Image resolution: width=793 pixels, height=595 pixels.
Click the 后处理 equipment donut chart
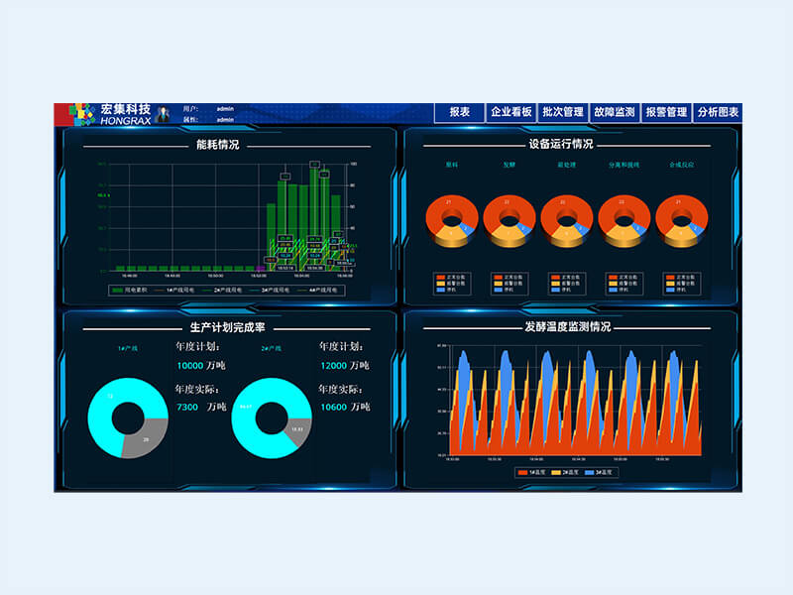click(x=567, y=220)
